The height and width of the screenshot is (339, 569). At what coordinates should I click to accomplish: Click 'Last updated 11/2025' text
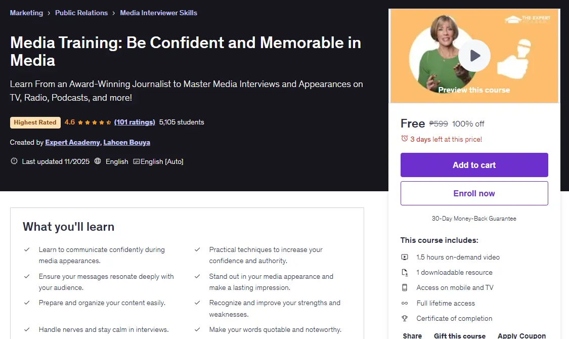pyautogui.click(x=56, y=161)
